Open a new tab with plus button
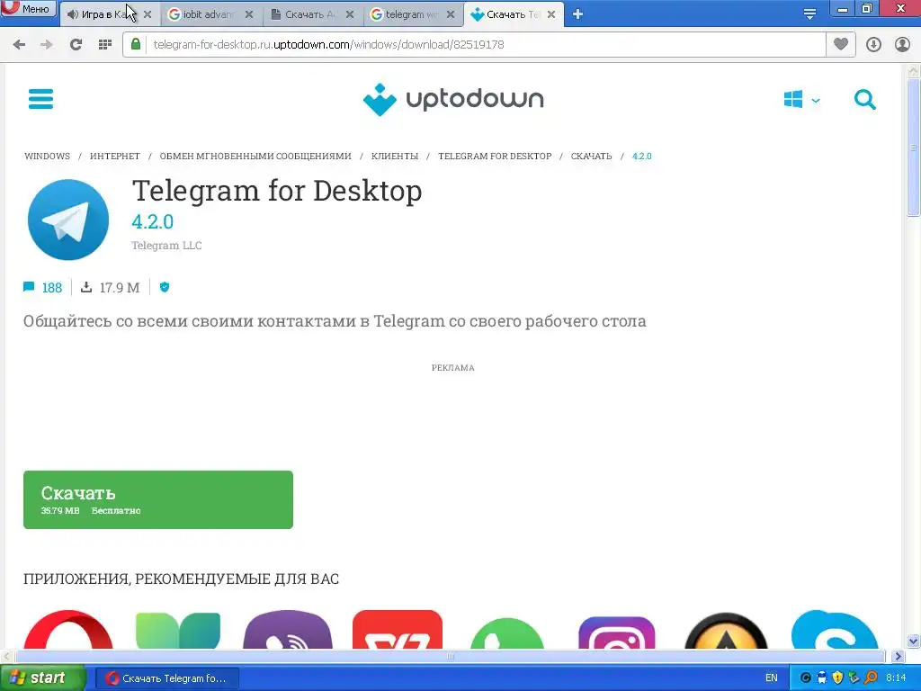This screenshot has height=691, width=921. coord(577,14)
